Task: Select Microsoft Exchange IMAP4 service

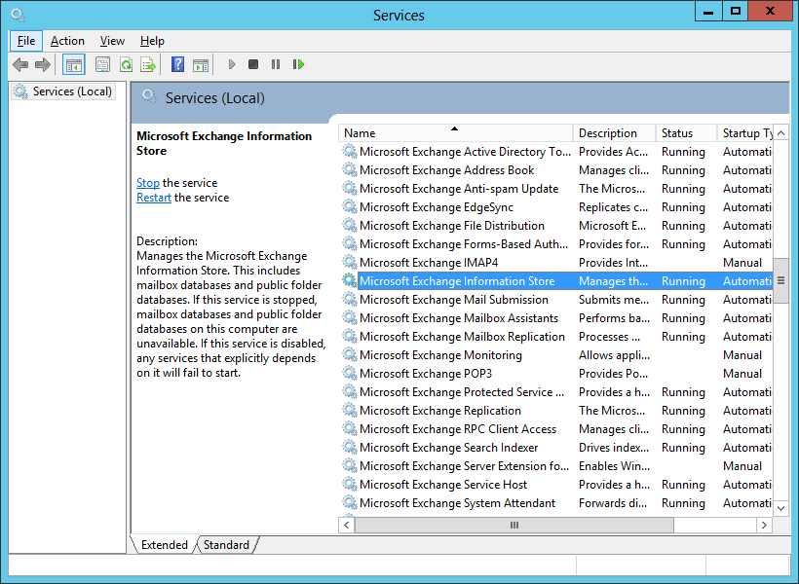Action: point(429,263)
